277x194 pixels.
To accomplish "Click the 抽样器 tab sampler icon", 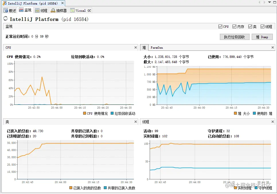I will 53,11.
